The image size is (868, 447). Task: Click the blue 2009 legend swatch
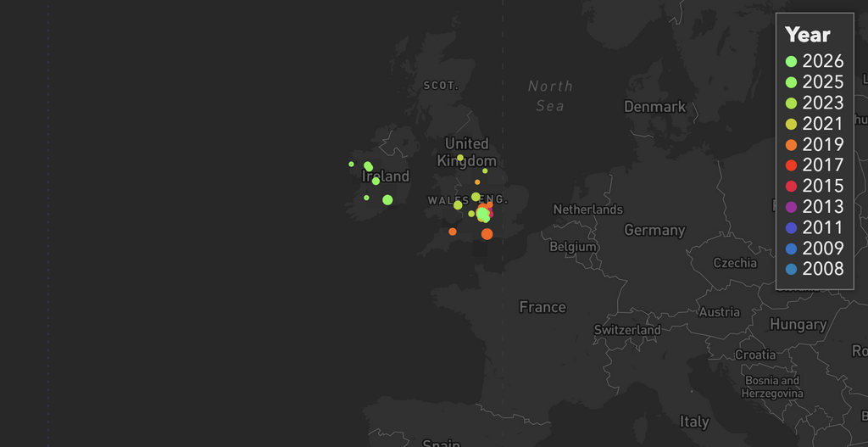click(791, 249)
